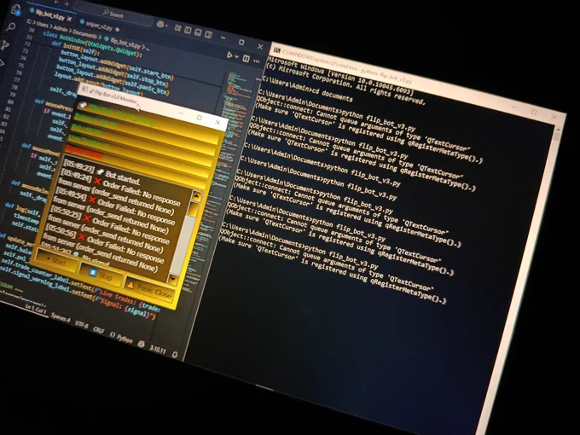Click the Flip Bot log scrollbar thumb
Viewport: 580px width, 435px height.
[x=193, y=209]
